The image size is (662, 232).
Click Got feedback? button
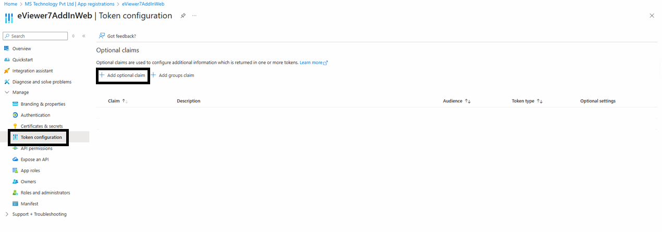pyautogui.click(x=117, y=36)
